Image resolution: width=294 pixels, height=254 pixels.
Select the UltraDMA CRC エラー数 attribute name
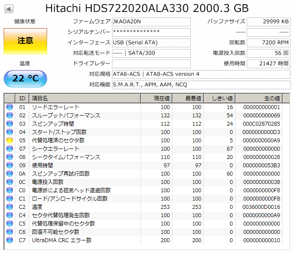point(62,240)
